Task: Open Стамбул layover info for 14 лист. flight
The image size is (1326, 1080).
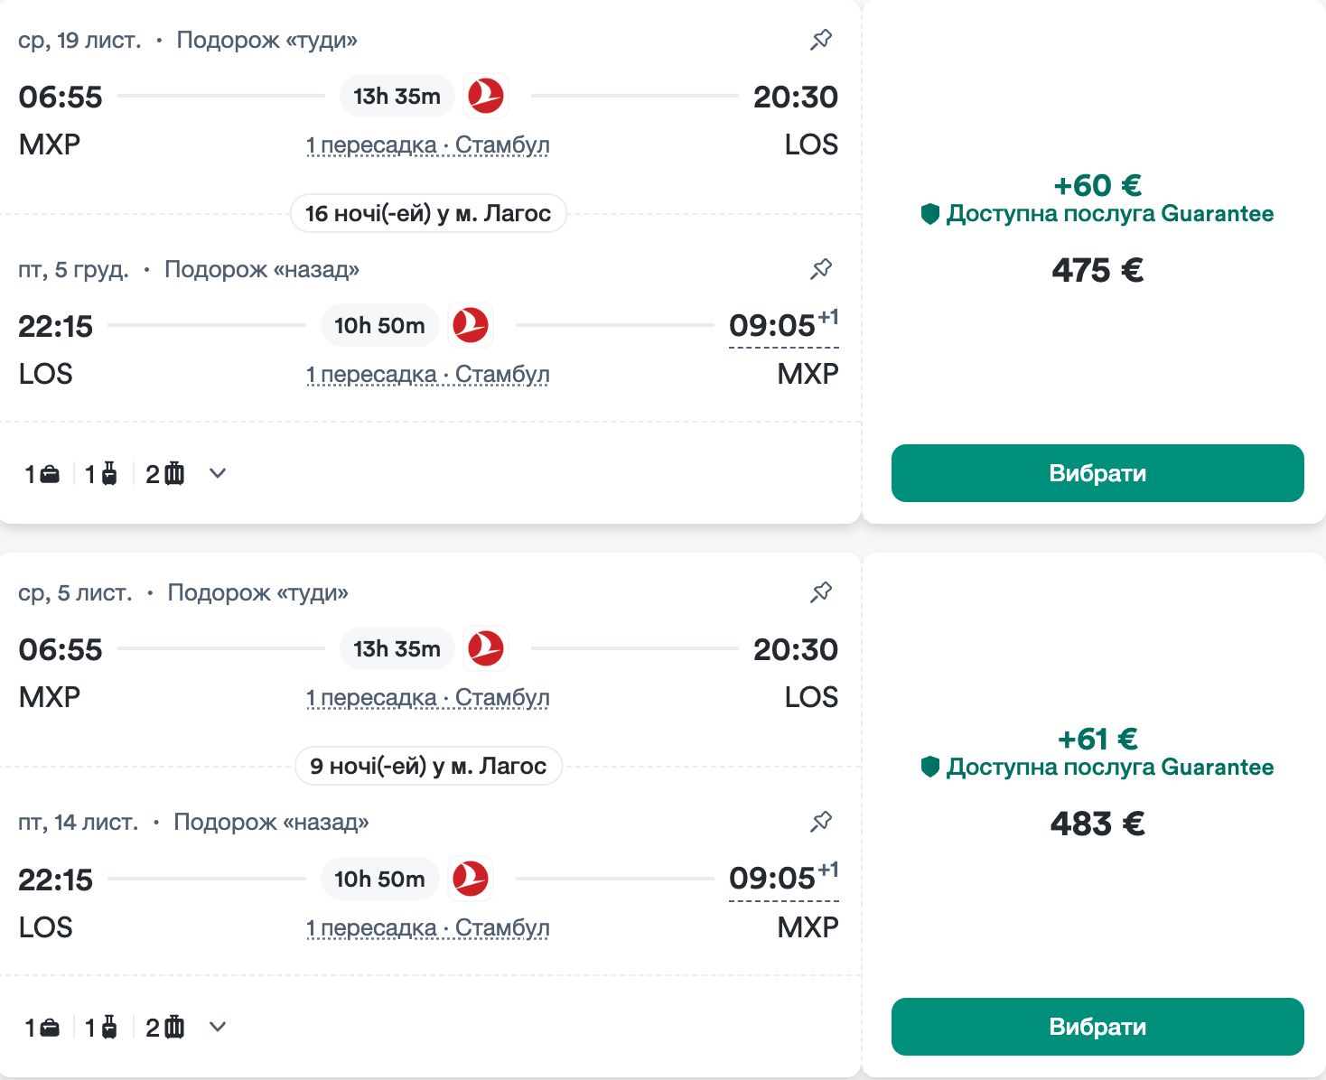Action: (x=427, y=928)
